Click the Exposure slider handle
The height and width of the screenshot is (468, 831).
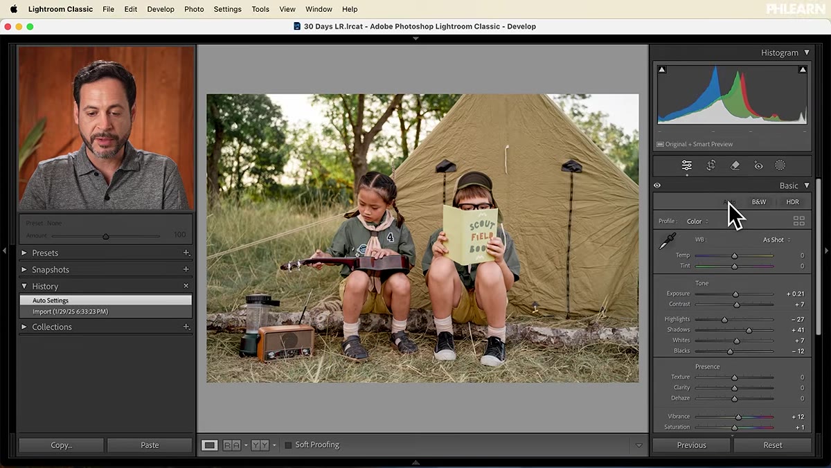(735, 294)
